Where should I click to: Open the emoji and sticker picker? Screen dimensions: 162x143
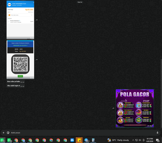click(8, 133)
